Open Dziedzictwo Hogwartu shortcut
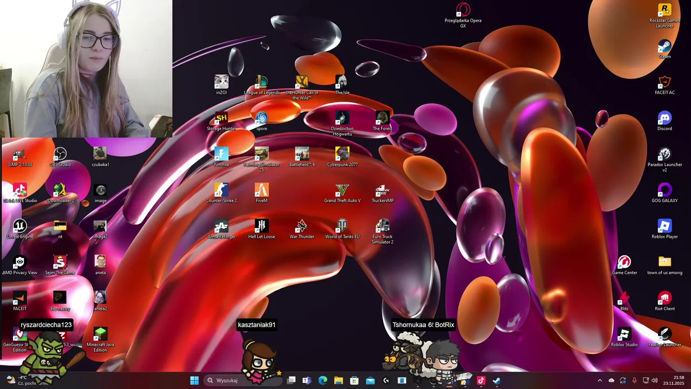The width and height of the screenshot is (691, 389). 342,124
